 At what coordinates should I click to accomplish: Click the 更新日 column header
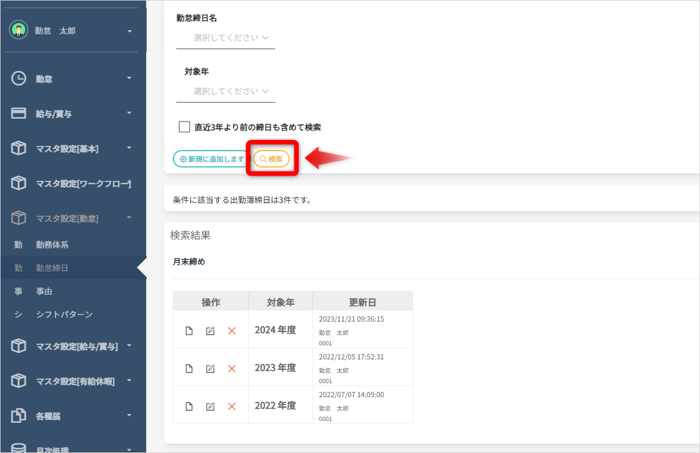(x=363, y=302)
